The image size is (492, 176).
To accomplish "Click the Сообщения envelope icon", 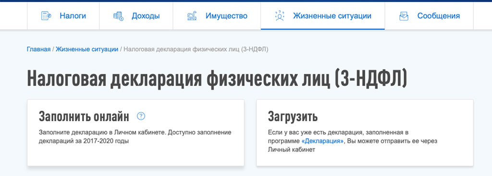I will (x=404, y=16).
